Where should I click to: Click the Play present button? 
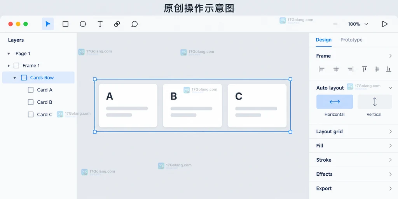click(385, 24)
